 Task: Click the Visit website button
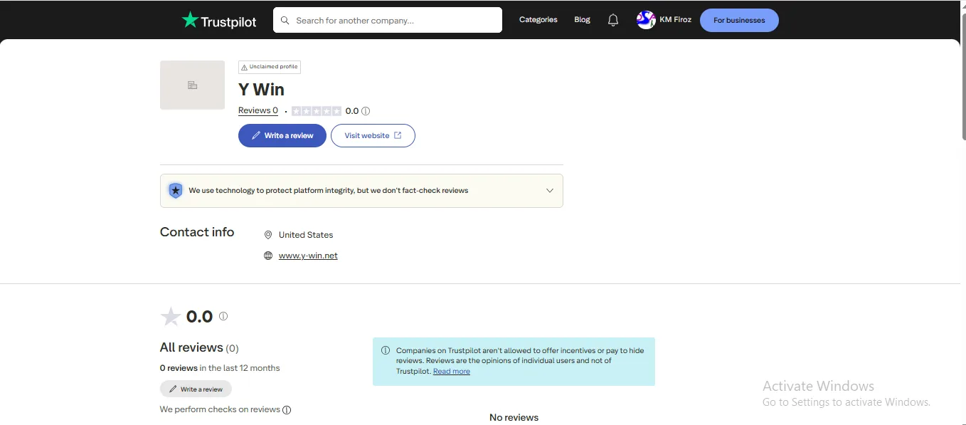[x=373, y=135]
